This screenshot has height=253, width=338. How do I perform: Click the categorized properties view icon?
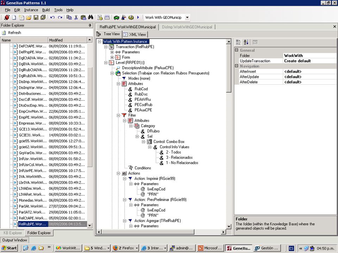point(238,42)
